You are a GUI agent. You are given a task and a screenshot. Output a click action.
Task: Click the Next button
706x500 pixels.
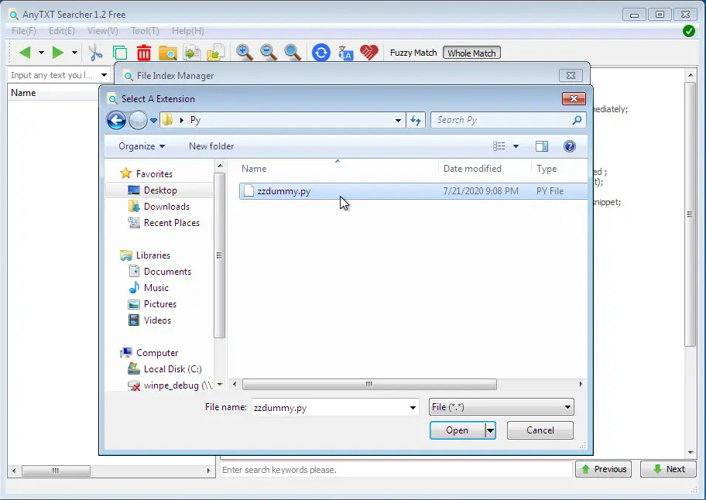[669, 469]
